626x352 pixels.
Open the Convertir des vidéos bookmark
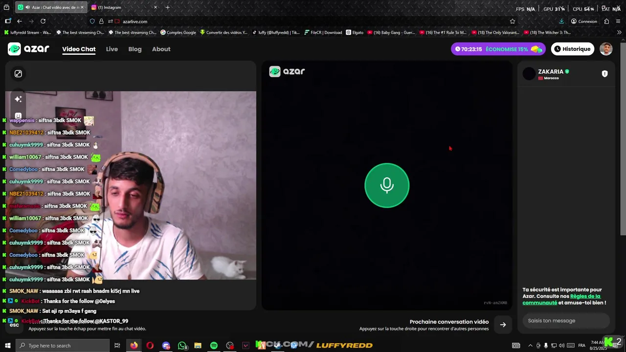tap(224, 33)
